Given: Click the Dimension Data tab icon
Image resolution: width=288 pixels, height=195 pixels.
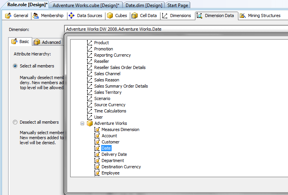Looking at the screenshot, I should pyautogui.click(x=199, y=16).
